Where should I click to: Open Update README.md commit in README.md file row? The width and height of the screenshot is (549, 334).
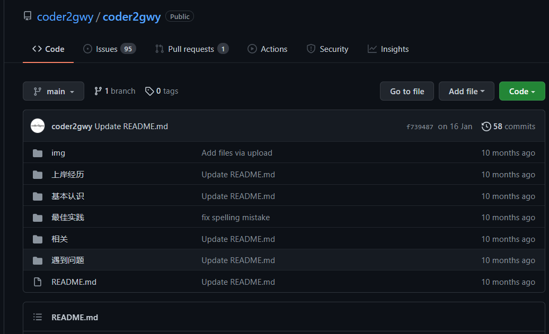[238, 282]
